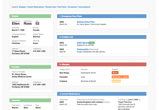This screenshot has height=110, width=159.
Task: Click the guardian last name Shan
Action: [26, 108]
